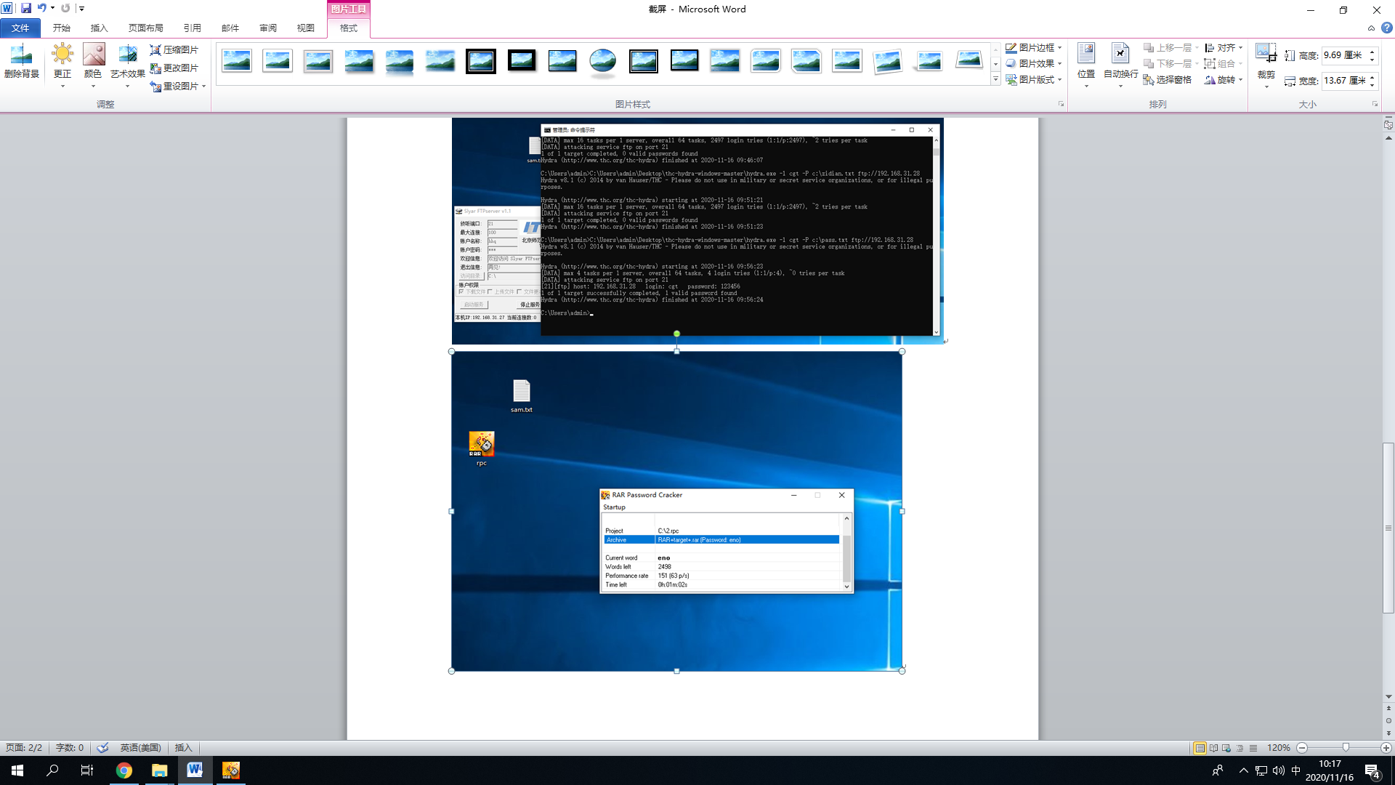Open the File (文件) tab

(20, 28)
